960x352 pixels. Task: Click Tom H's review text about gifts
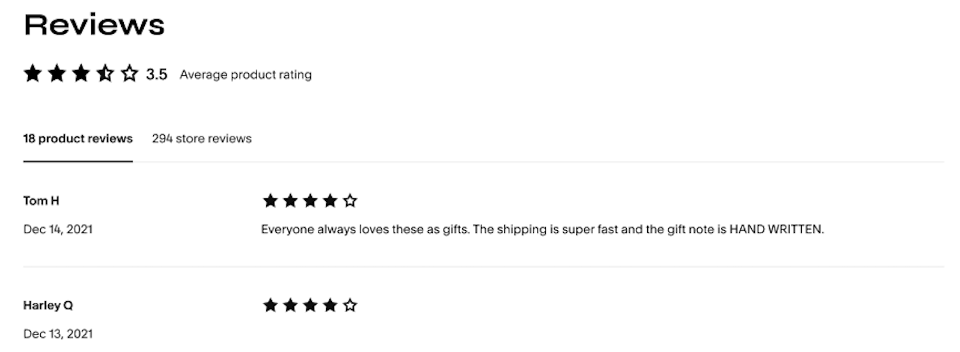(x=543, y=229)
